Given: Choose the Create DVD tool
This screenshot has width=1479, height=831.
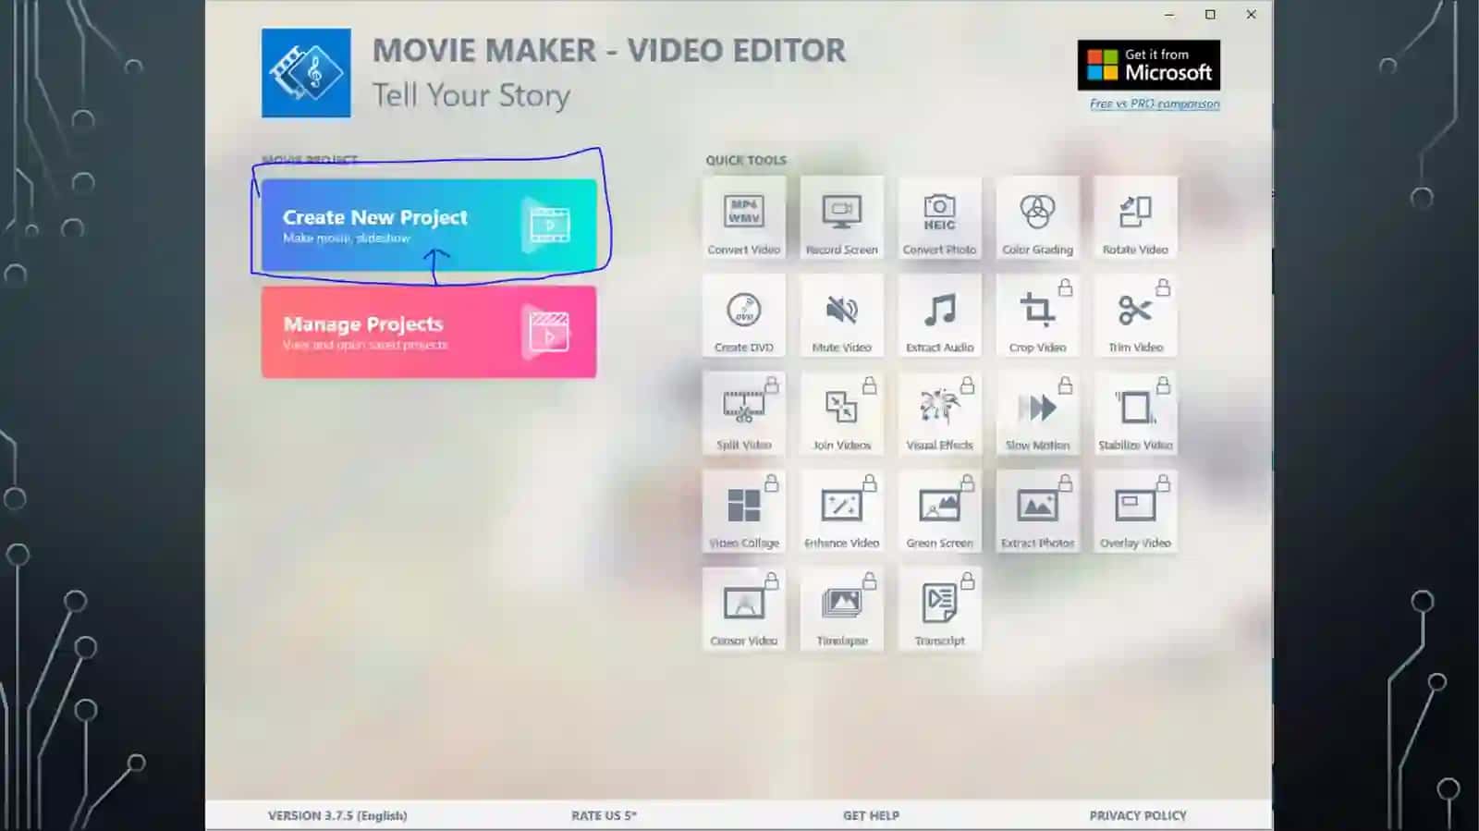Looking at the screenshot, I should click(x=744, y=315).
